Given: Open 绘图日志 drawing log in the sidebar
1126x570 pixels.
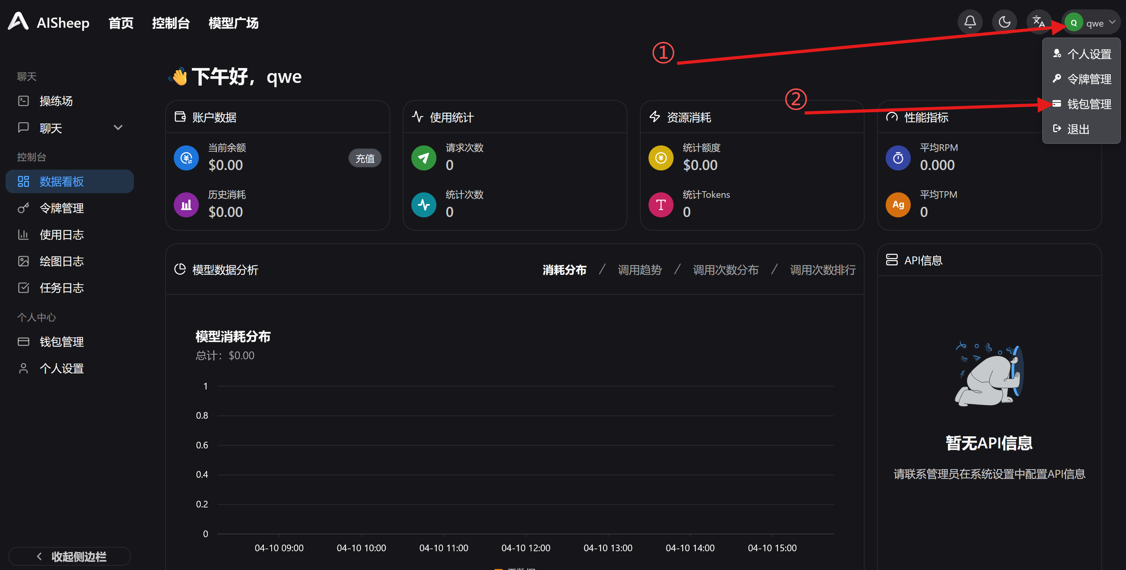Looking at the screenshot, I should click(x=61, y=261).
